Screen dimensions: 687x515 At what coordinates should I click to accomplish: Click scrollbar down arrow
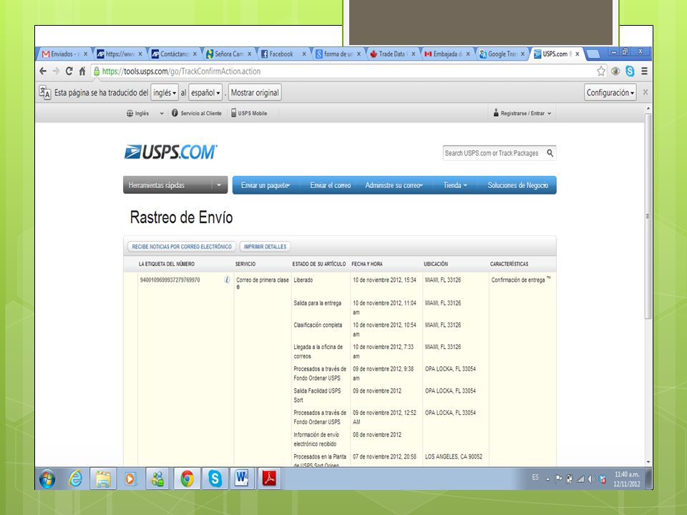(648, 462)
